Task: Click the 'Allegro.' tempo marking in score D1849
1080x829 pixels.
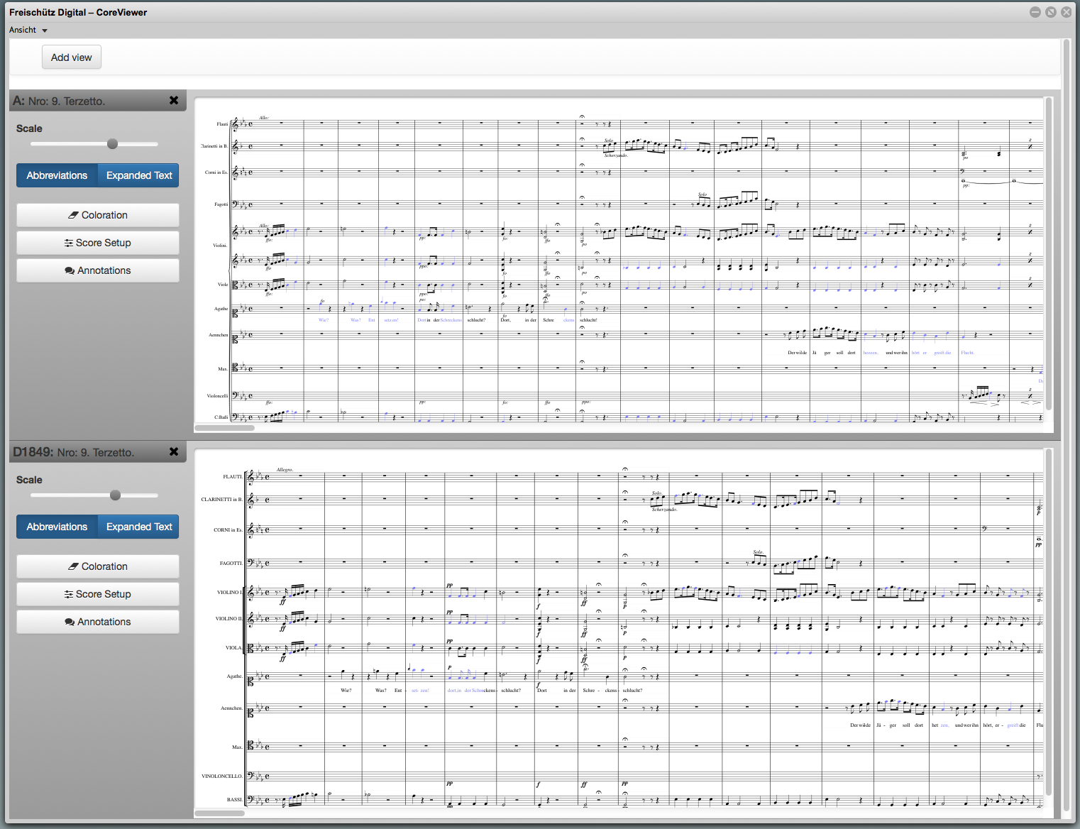Action: 285,470
